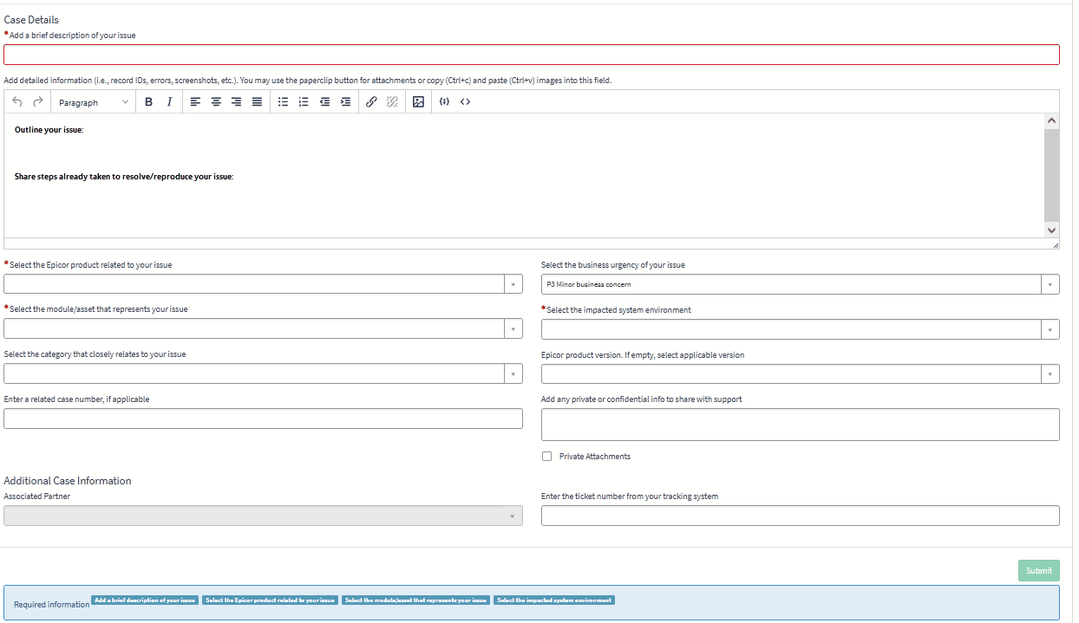The image size is (1079, 623).
Task: Insert a numbered list
Action: [x=304, y=102]
